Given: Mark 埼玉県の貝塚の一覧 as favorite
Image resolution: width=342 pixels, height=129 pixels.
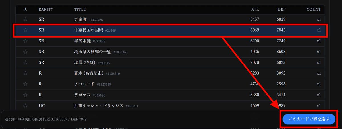Looking at the screenshot, I should (x=25, y=52).
